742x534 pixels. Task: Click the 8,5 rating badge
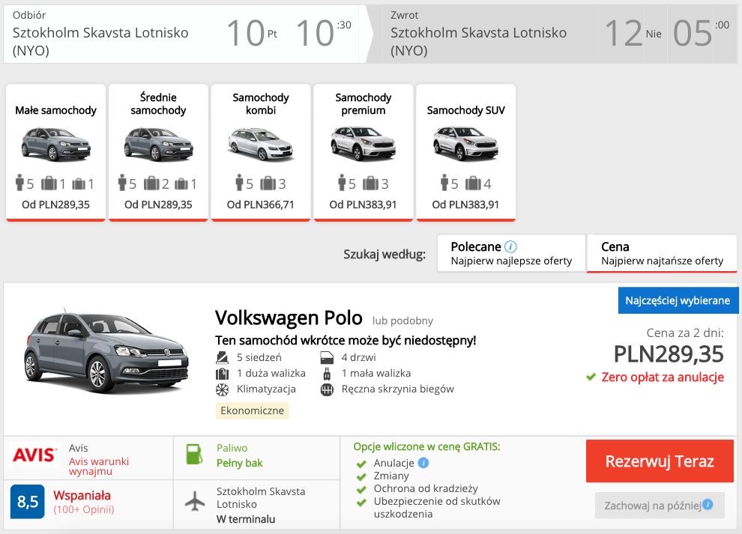tap(28, 501)
